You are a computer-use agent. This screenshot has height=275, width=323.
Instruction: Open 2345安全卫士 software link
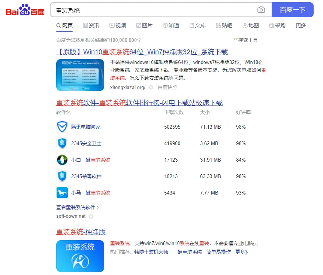click(86, 143)
